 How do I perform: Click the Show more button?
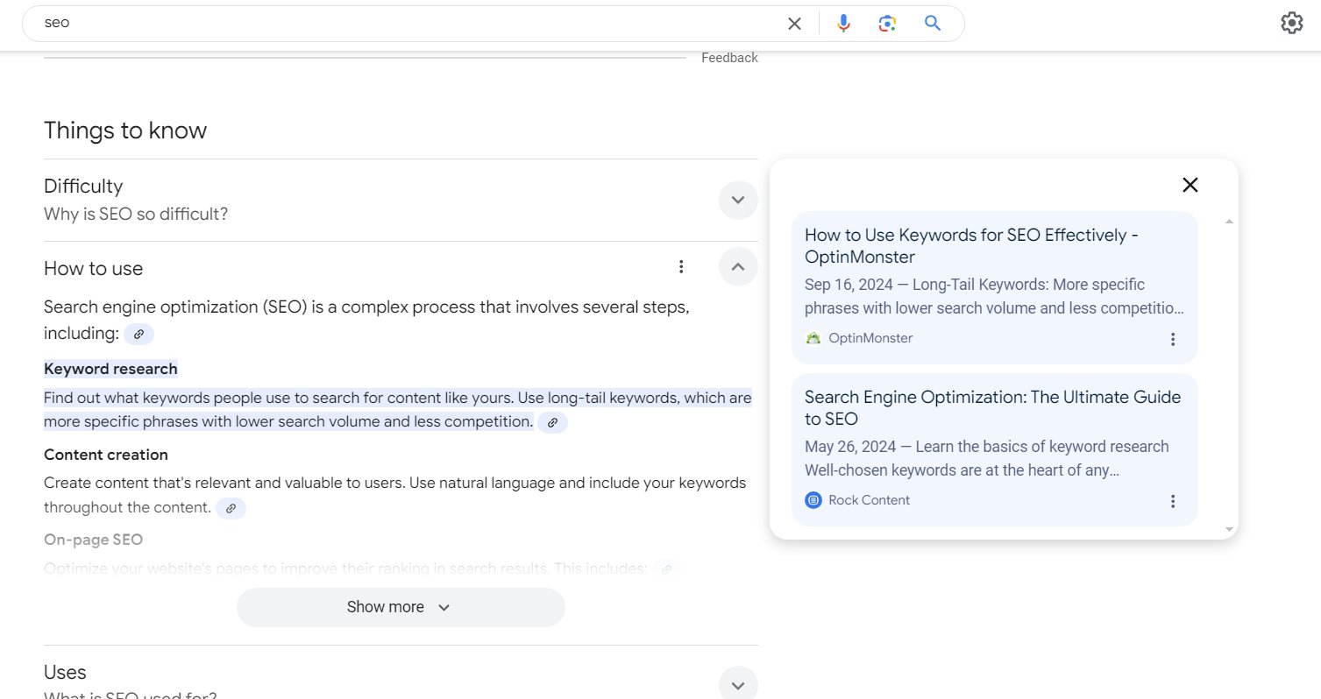pos(401,607)
